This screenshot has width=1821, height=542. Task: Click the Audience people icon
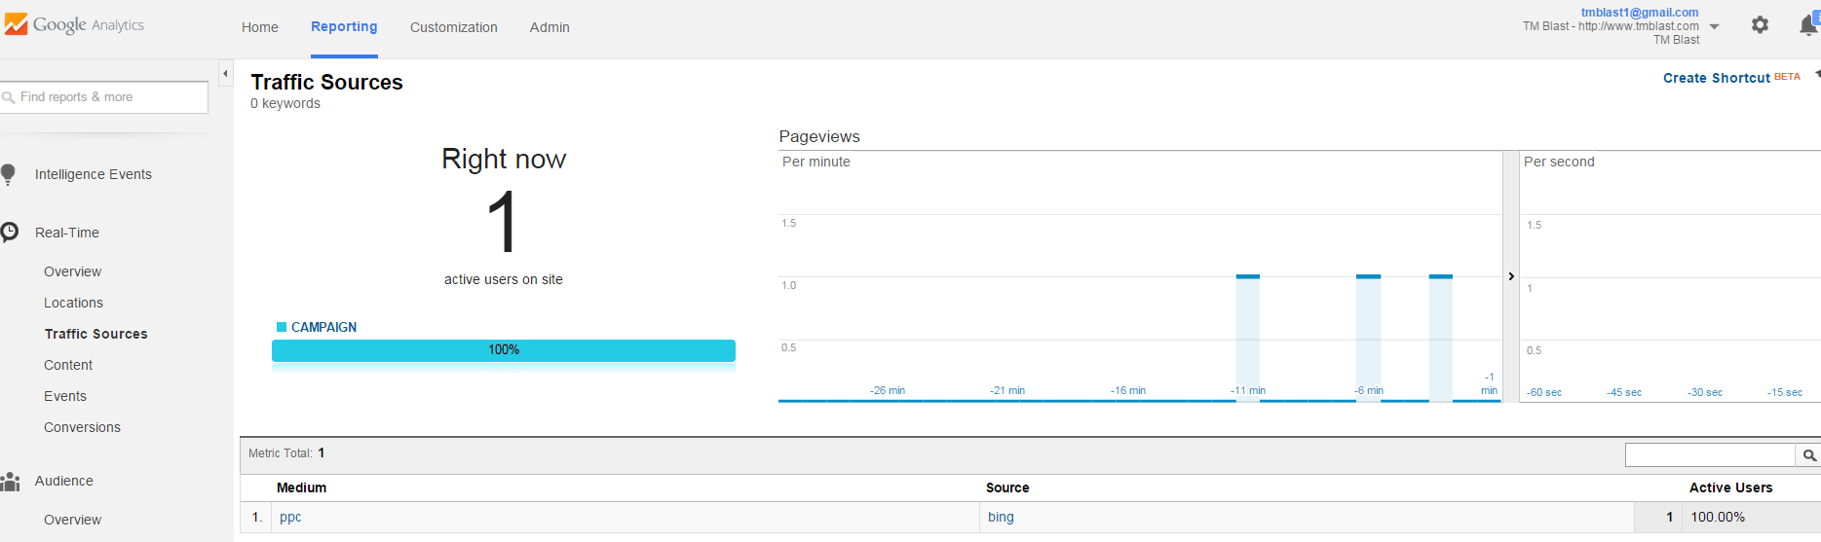10,481
